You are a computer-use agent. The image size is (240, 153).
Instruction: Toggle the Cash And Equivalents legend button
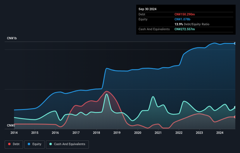[67, 144]
